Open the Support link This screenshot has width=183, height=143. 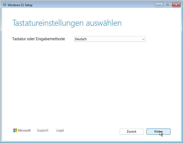42,131
